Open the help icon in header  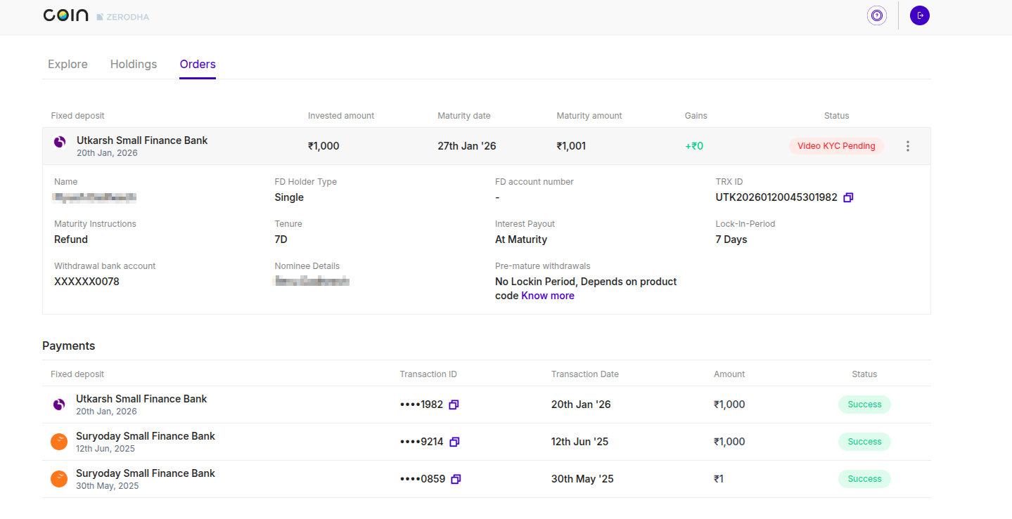click(876, 15)
